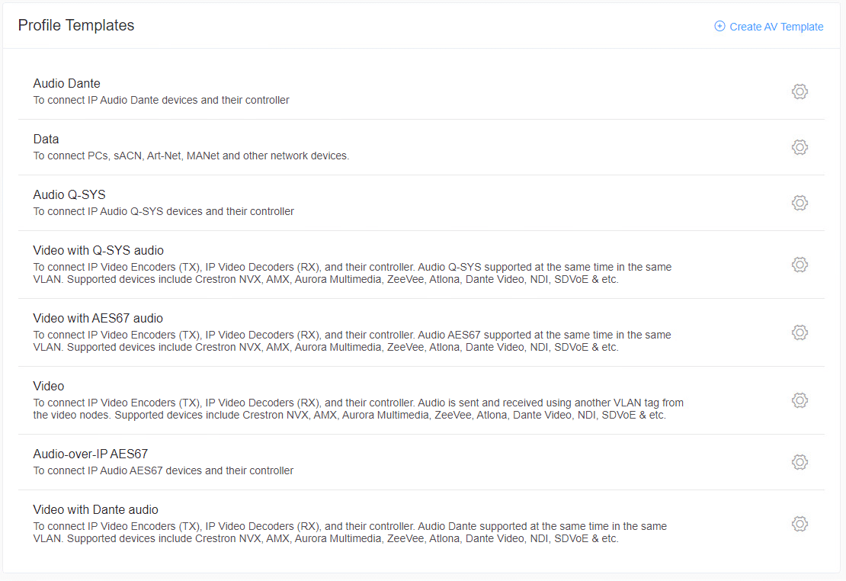This screenshot has width=846, height=581.
Task: Open settings gear for Video template
Action: (800, 400)
